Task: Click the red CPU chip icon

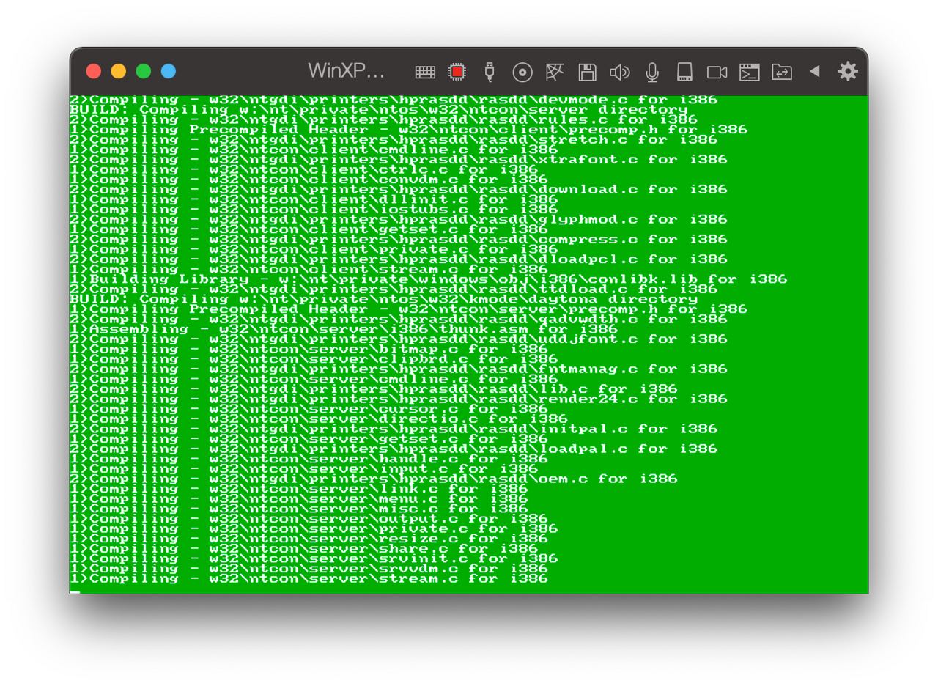Action: (457, 72)
